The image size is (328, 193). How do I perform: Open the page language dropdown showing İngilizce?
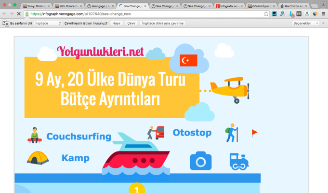48,23
